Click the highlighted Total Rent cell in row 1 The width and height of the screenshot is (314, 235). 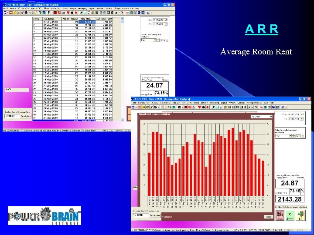[87, 22]
